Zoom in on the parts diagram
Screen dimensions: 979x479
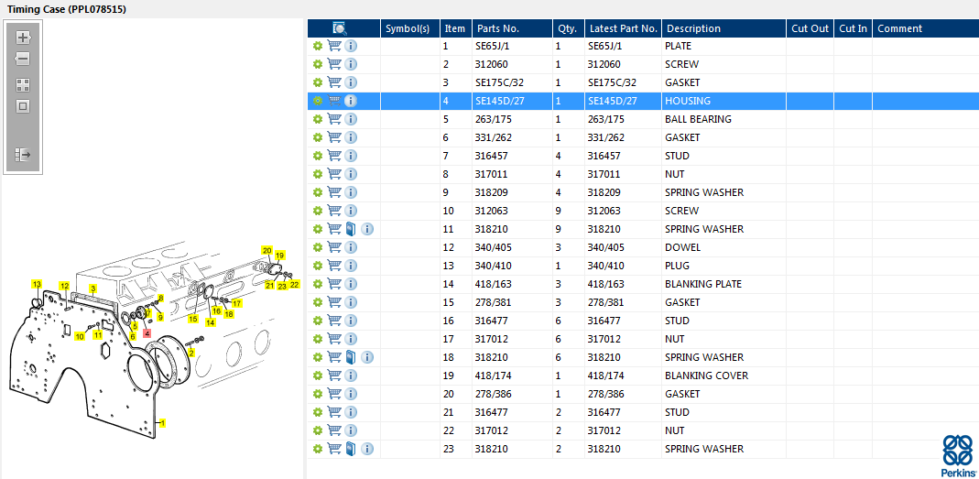(x=23, y=38)
